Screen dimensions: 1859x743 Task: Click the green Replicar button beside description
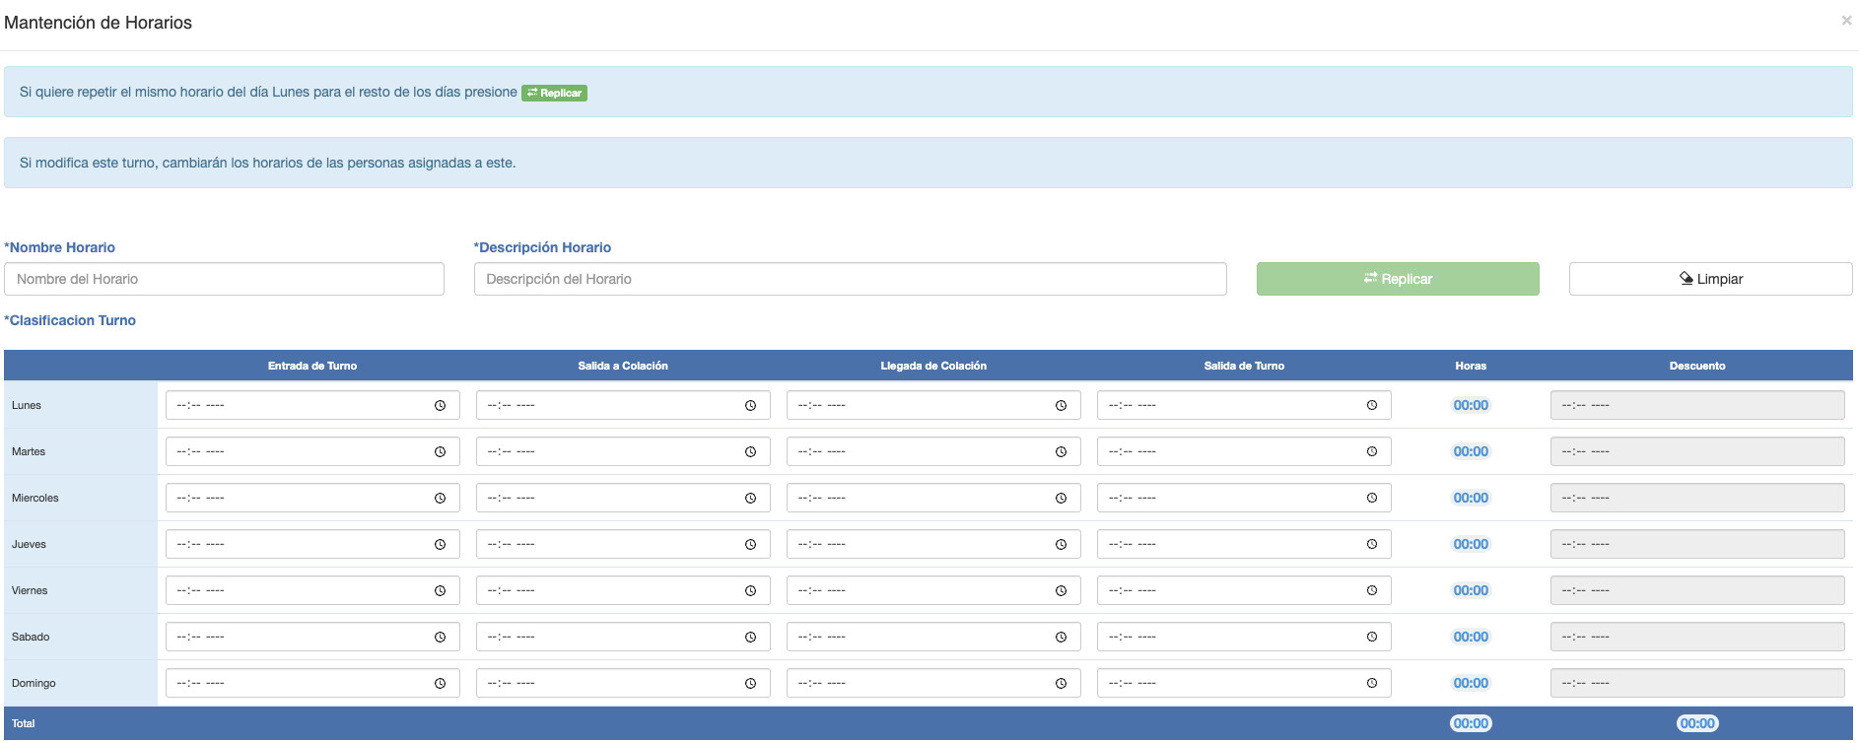[1398, 279]
